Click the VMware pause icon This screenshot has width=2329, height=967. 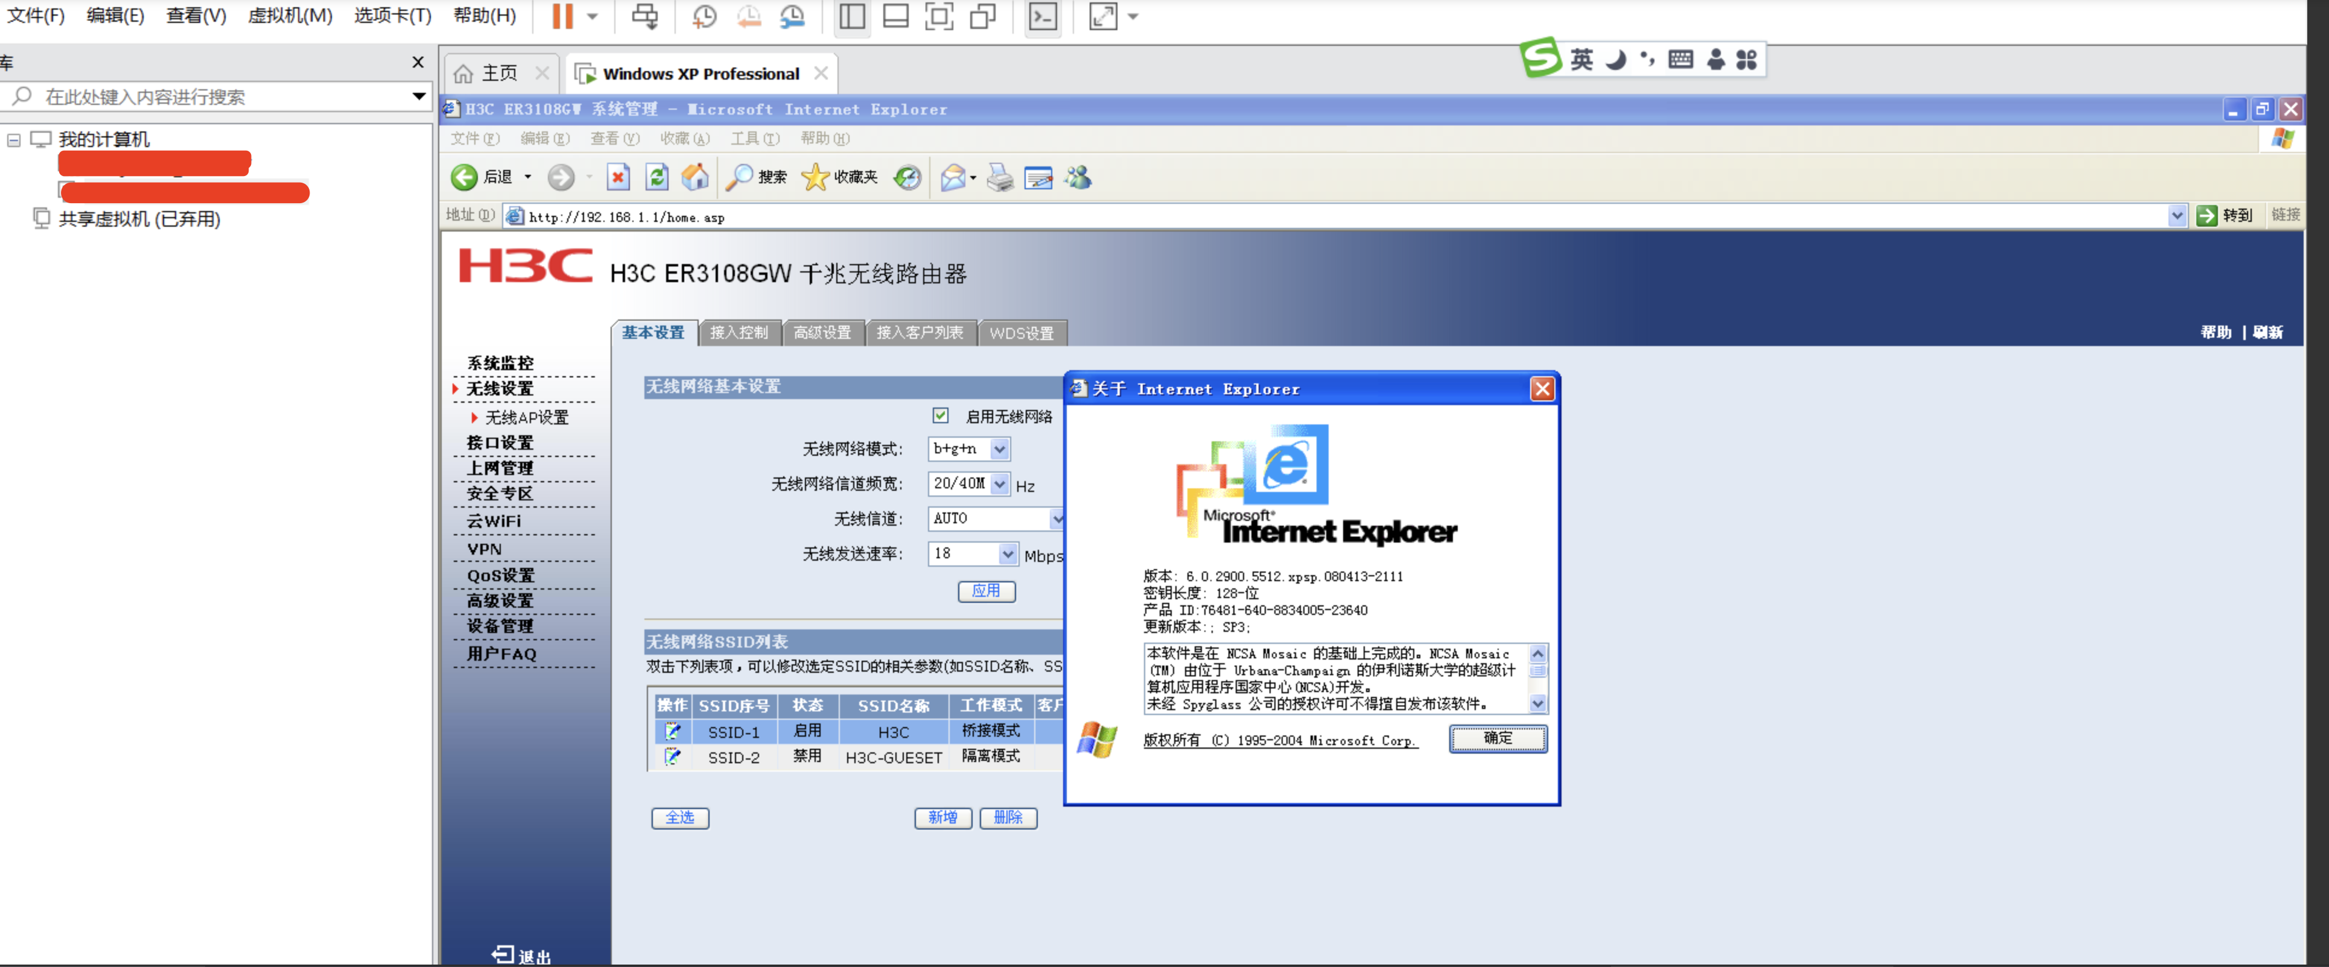[562, 16]
